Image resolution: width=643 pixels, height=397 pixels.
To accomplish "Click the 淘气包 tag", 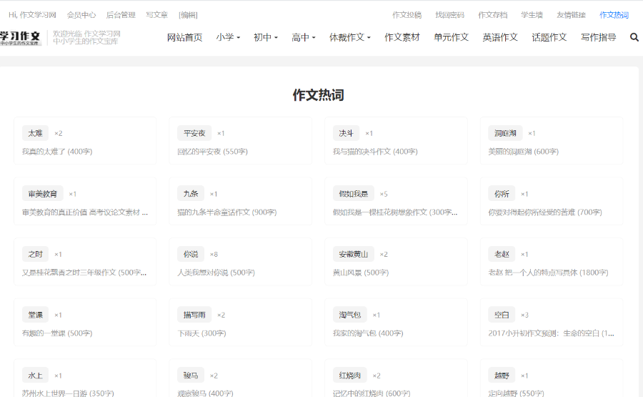I will (x=350, y=315).
